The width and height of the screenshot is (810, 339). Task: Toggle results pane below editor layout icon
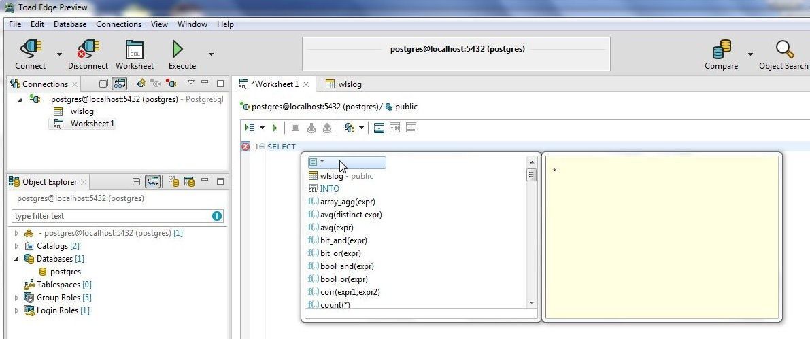[x=379, y=128]
